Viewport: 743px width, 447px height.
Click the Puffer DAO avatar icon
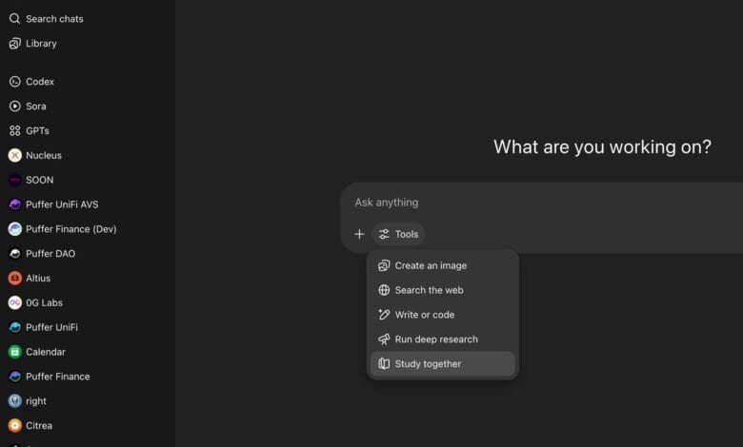[14, 254]
